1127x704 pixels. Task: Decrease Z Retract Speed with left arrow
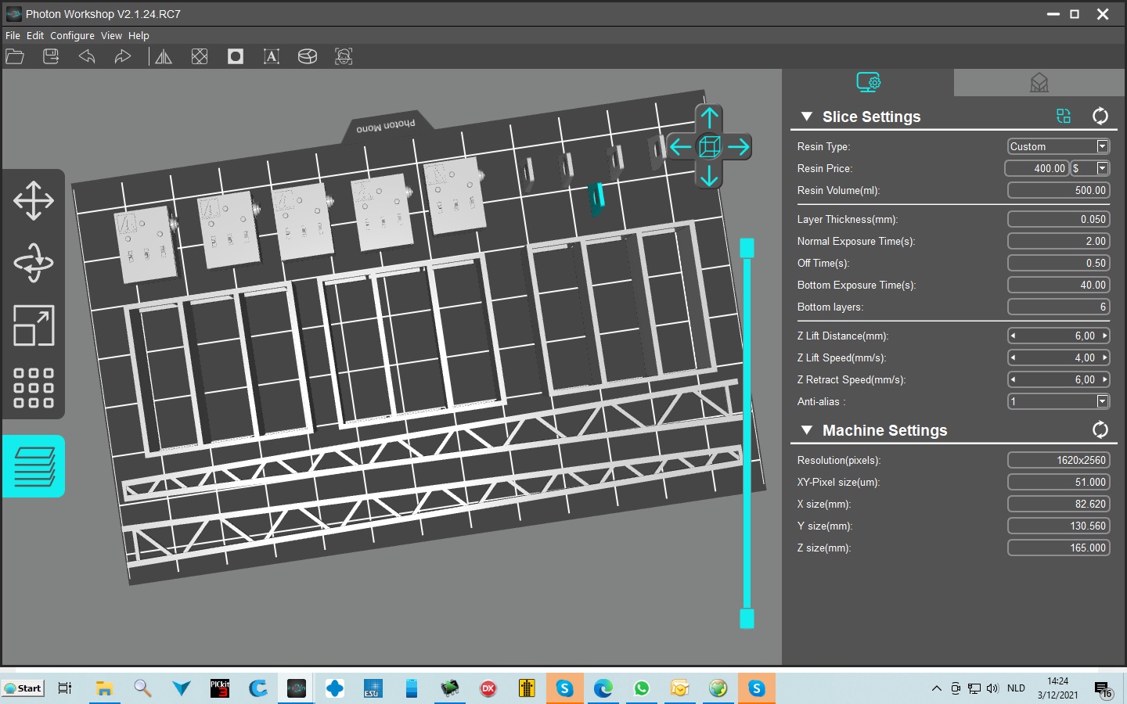pyautogui.click(x=1014, y=379)
